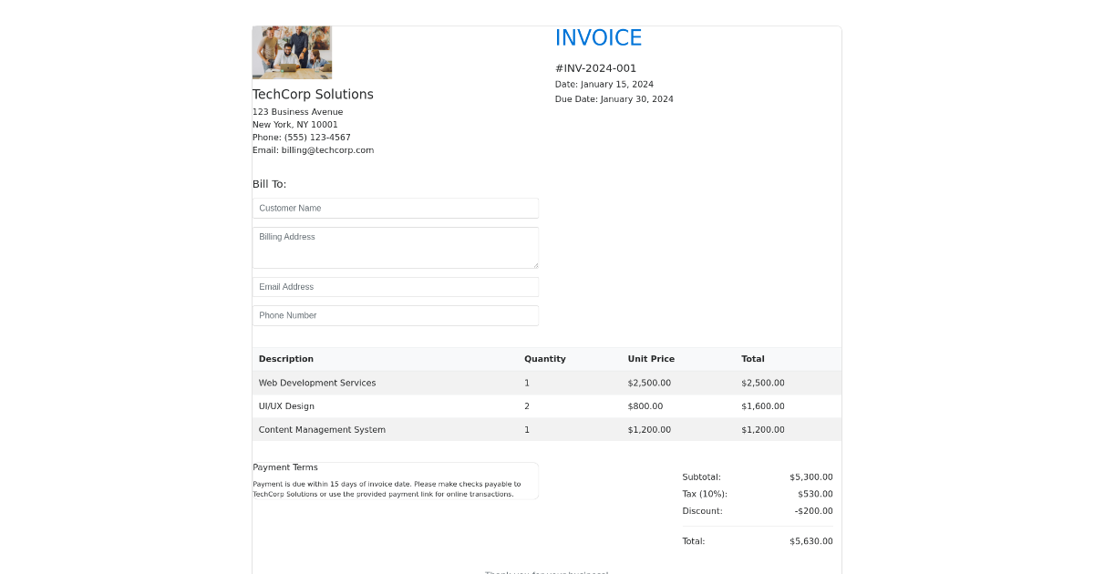
Task: Click the Due Date January 30, 2024 text
Action: coord(614,99)
